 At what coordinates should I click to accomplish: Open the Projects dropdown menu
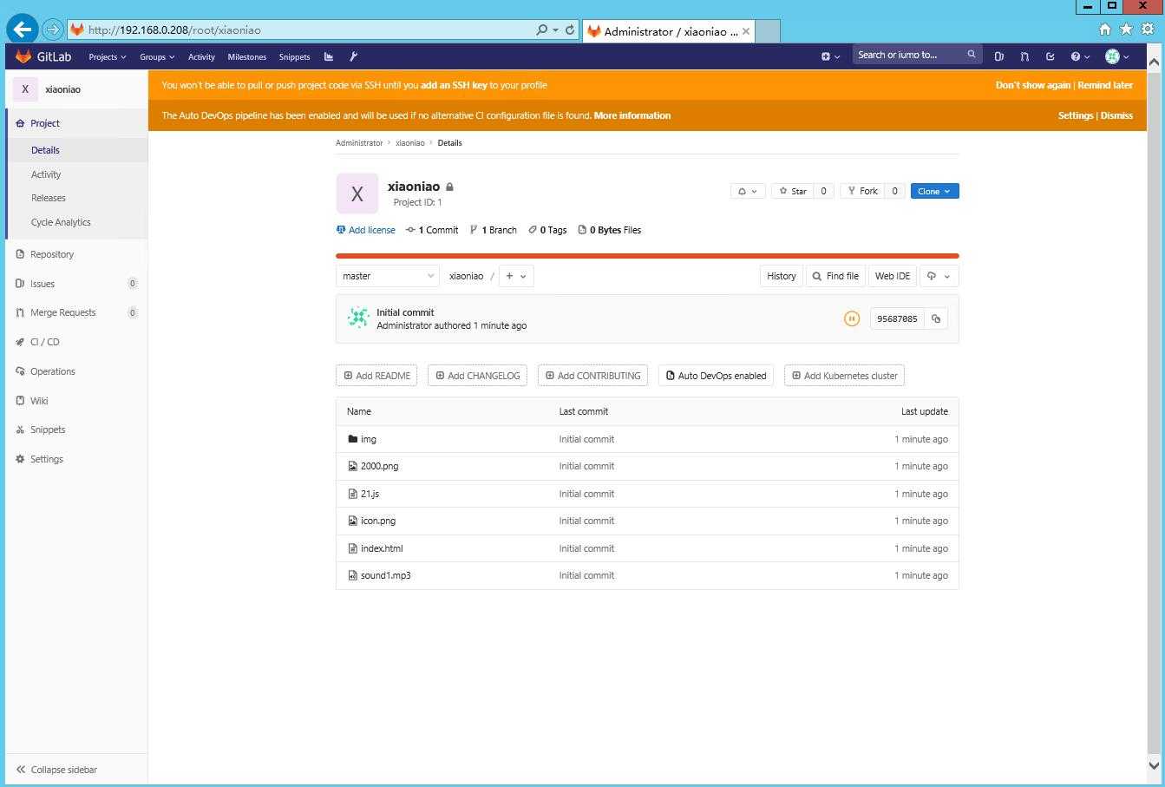(x=107, y=56)
